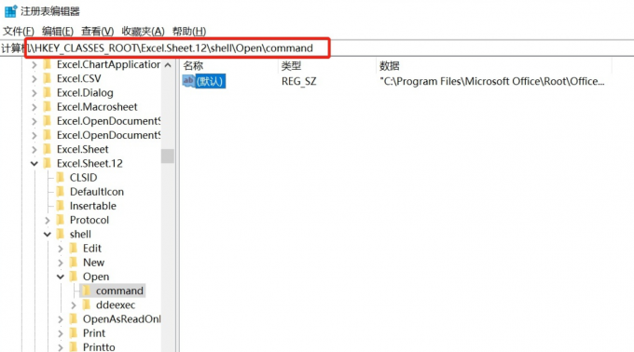Click the 名称 column header
The image size is (634, 352).
193,66
